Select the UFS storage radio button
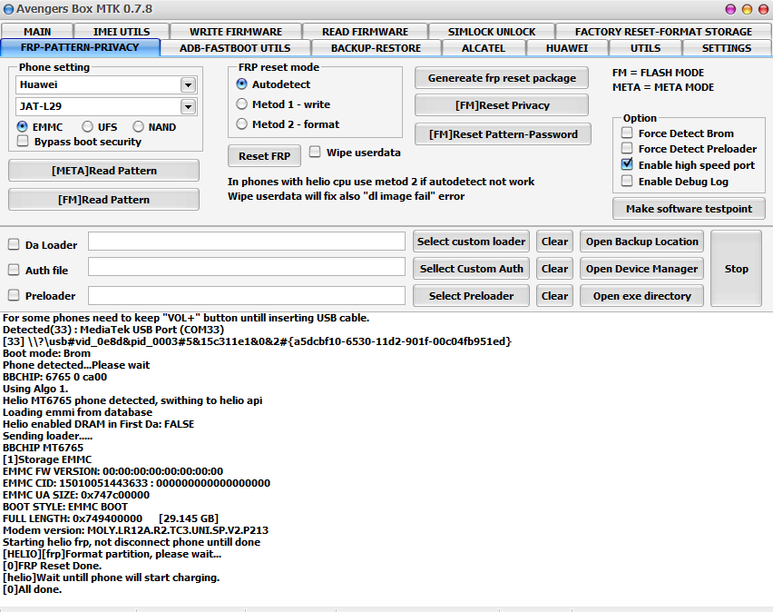Screen dimensions: 773x612 coord(87,127)
